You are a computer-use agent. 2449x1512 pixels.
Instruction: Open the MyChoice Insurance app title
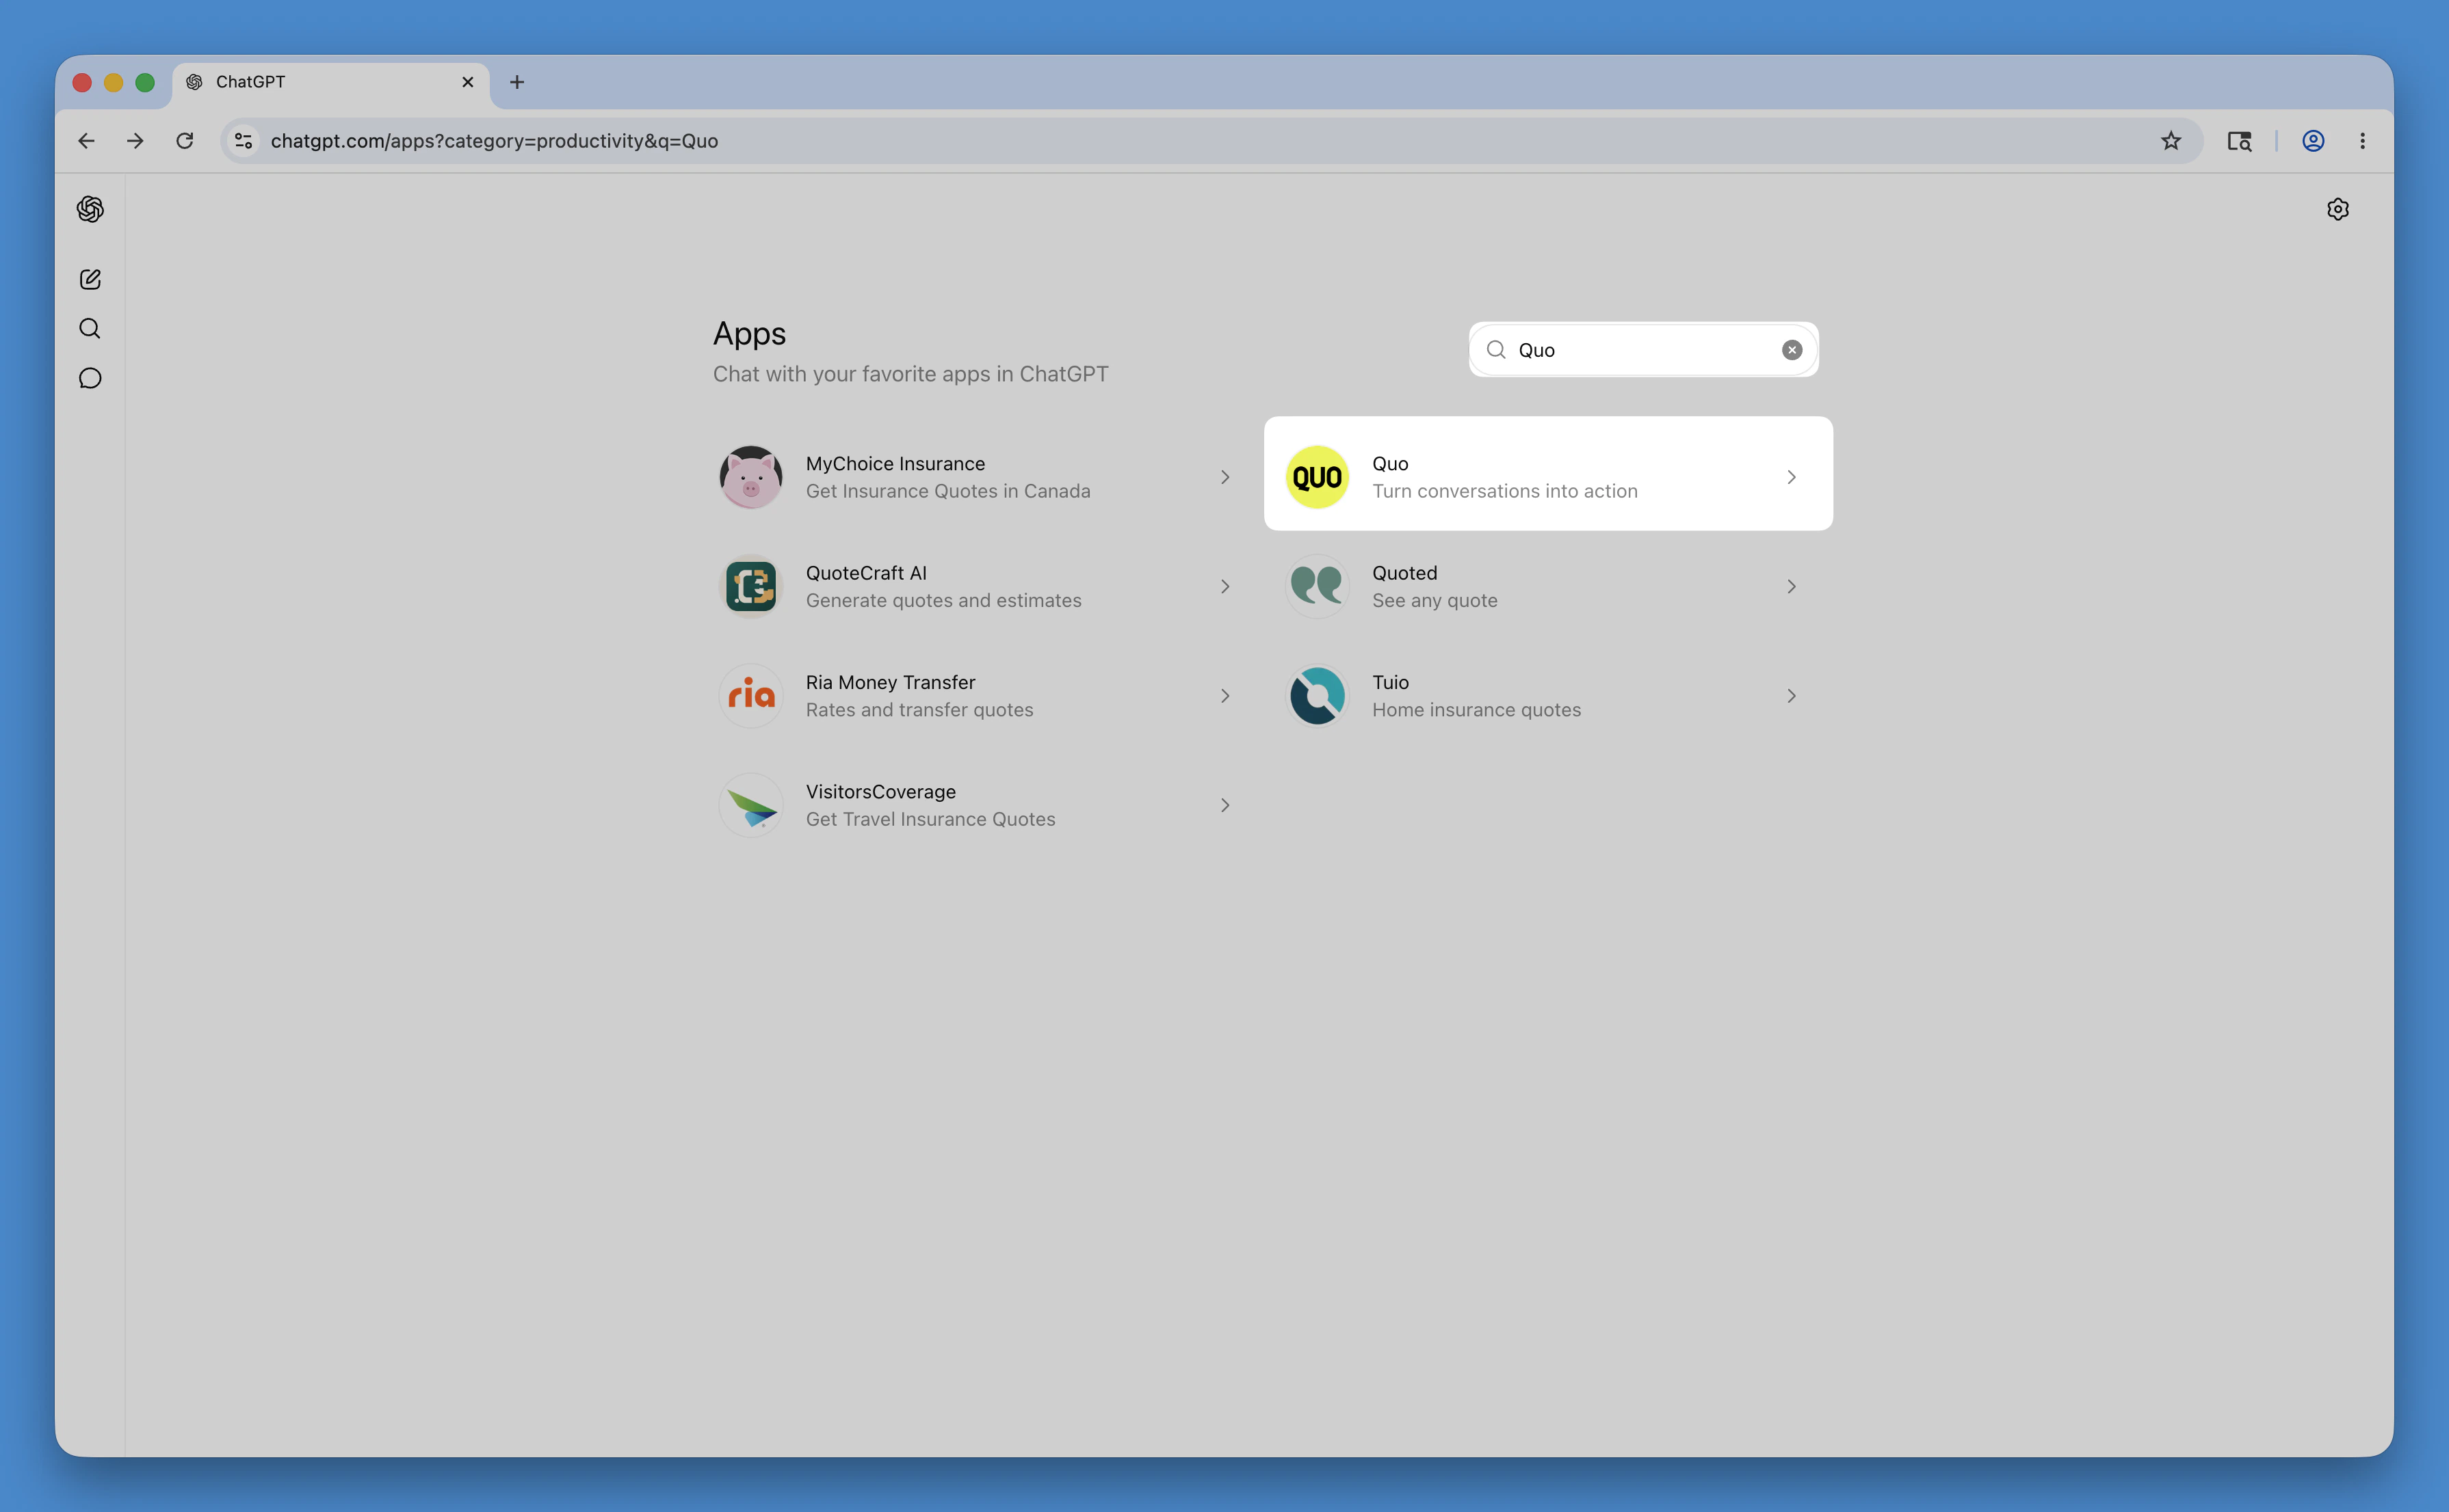(895, 464)
